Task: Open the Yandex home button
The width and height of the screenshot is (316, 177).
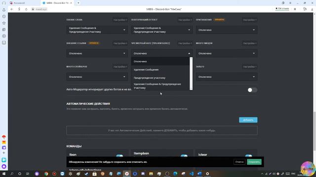Action: (x=19, y=9)
